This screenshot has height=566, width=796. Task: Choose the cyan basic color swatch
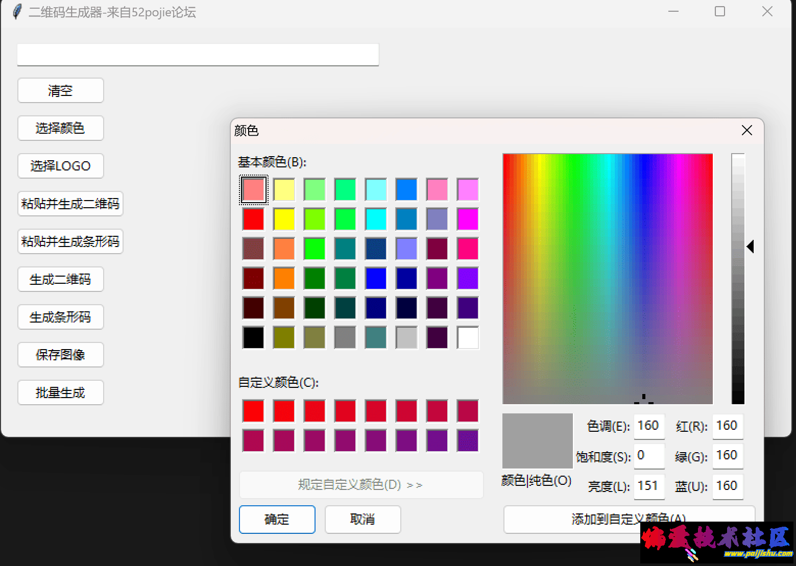(x=376, y=219)
